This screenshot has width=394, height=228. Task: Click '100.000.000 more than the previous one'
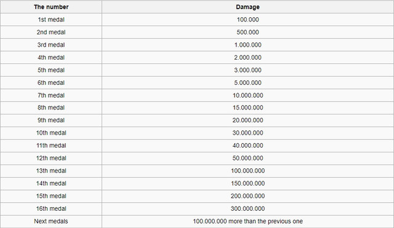(247, 221)
